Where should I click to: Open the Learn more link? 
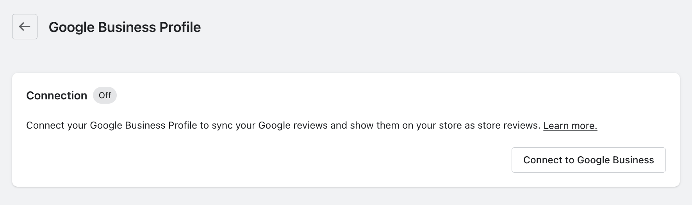[x=570, y=125]
